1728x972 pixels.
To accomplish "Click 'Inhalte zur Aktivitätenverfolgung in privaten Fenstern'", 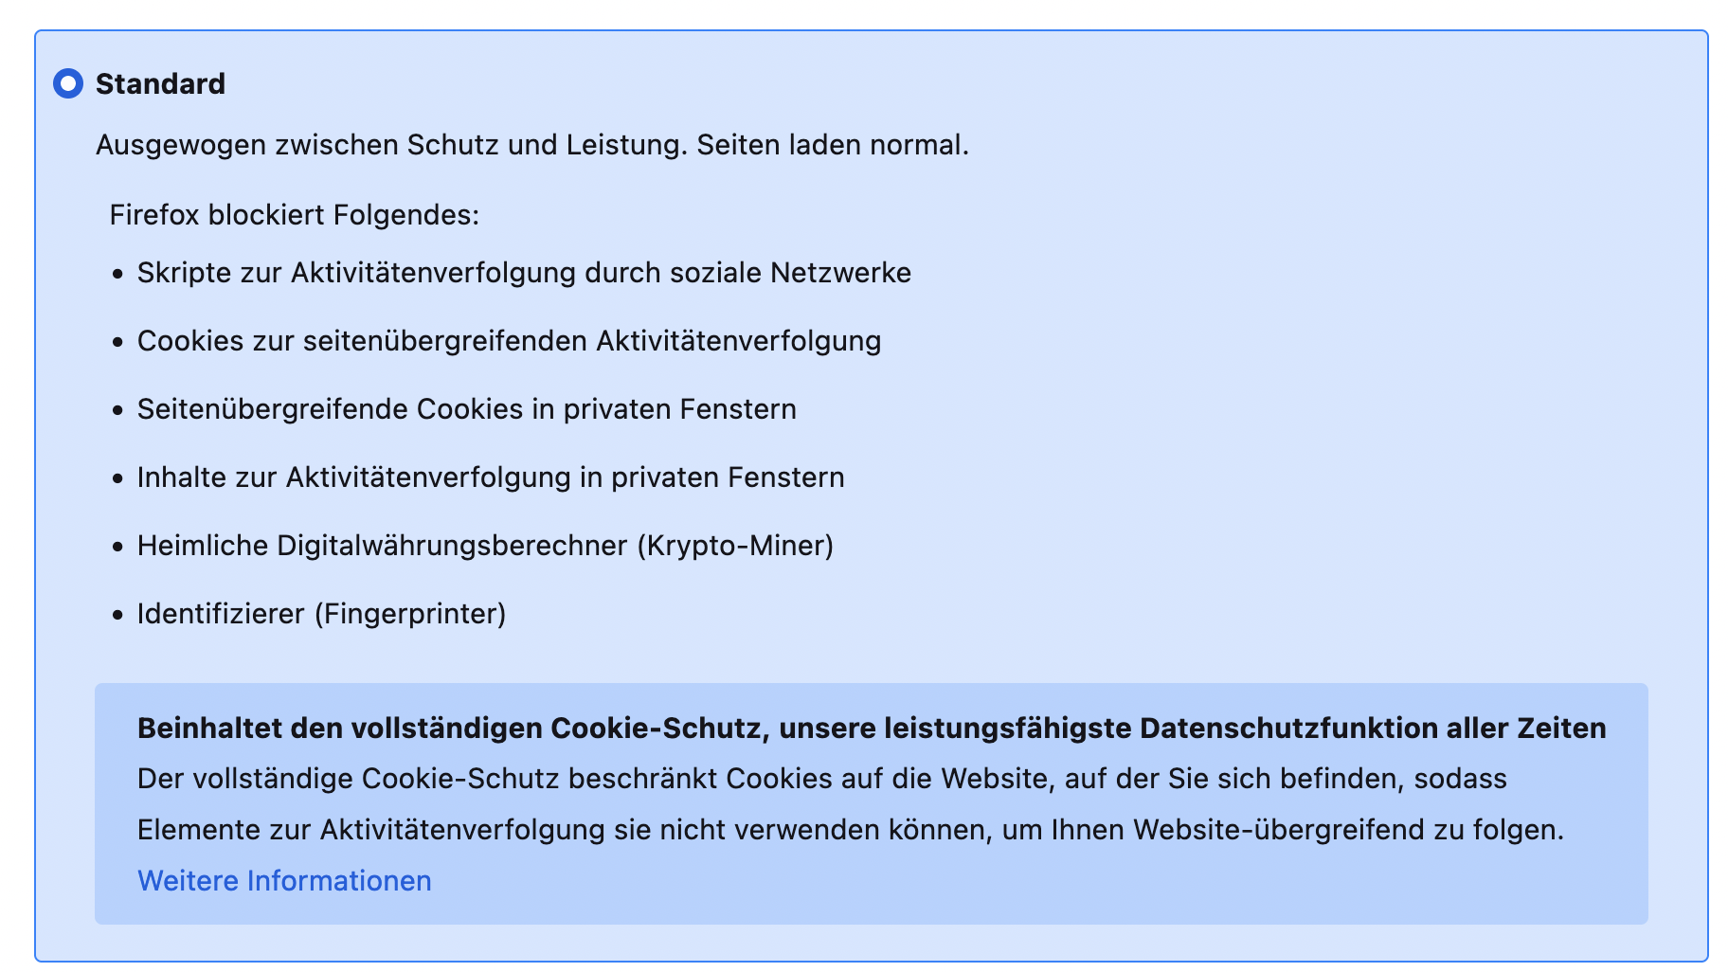I will pos(491,477).
